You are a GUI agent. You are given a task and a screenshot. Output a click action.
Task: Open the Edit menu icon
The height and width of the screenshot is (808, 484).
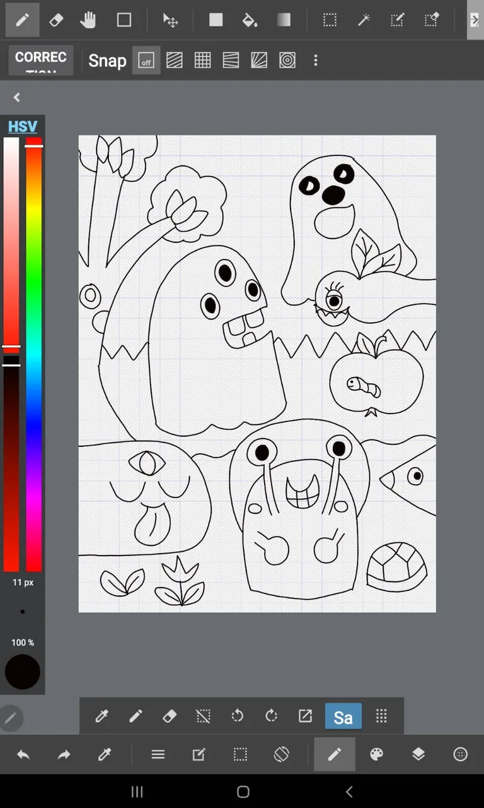point(199,754)
